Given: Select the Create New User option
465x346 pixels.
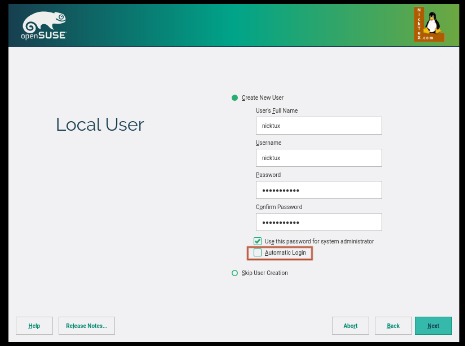Looking at the screenshot, I should click(235, 98).
